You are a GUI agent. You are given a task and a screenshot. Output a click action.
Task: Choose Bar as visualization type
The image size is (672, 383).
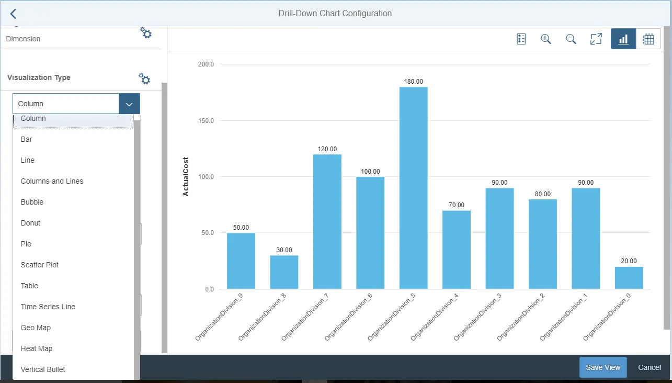click(26, 139)
